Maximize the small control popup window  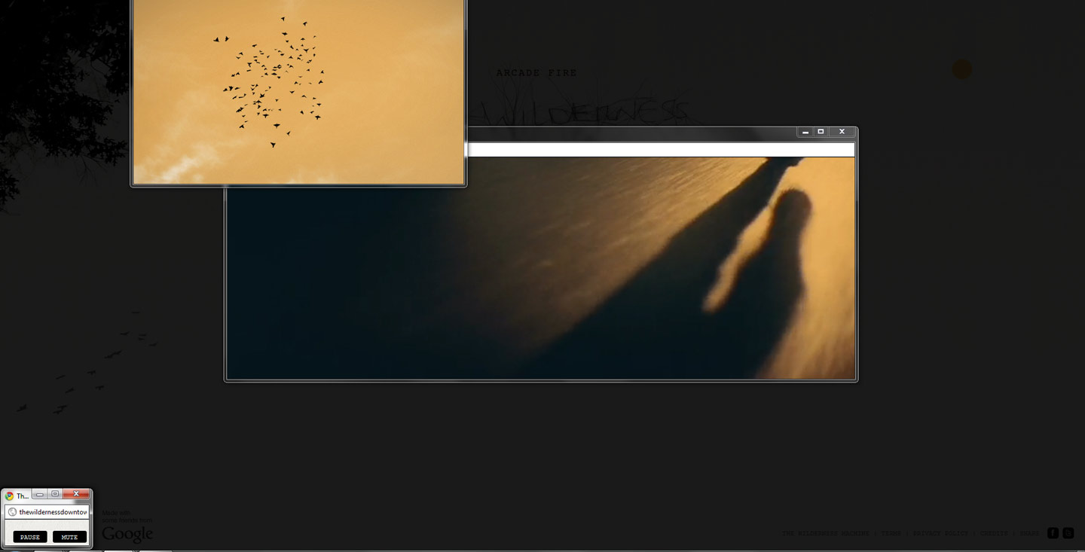click(x=55, y=494)
